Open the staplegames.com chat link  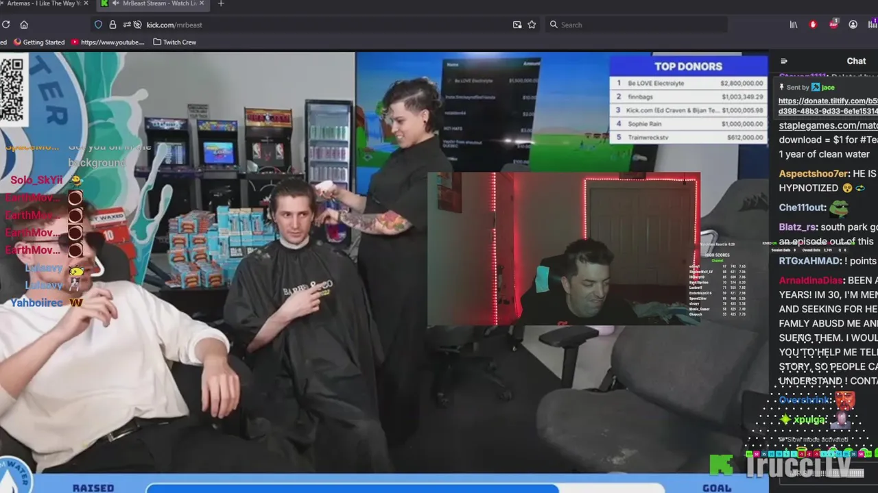click(x=828, y=125)
